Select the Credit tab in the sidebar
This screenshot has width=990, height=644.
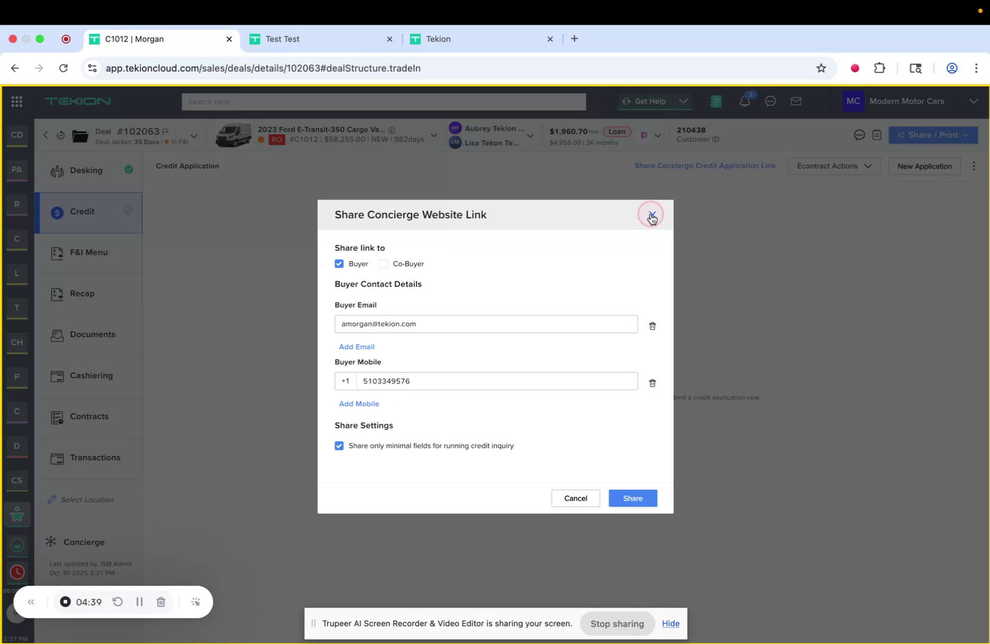[x=82, y=211]
